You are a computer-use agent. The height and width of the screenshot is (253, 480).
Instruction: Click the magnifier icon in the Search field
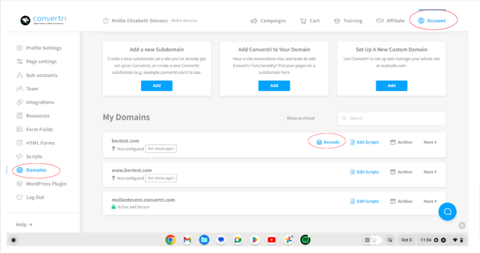point(344,118)
